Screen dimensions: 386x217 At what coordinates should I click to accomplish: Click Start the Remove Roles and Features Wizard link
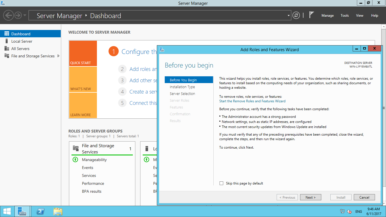pyautogui.click(x=252, y=101)
